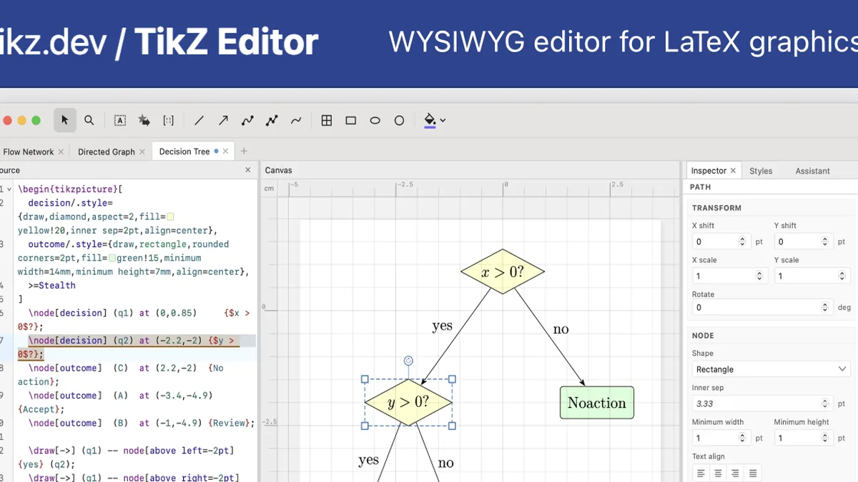
Task: Select the curved path with open nodes tool
Action: point(247,121)
